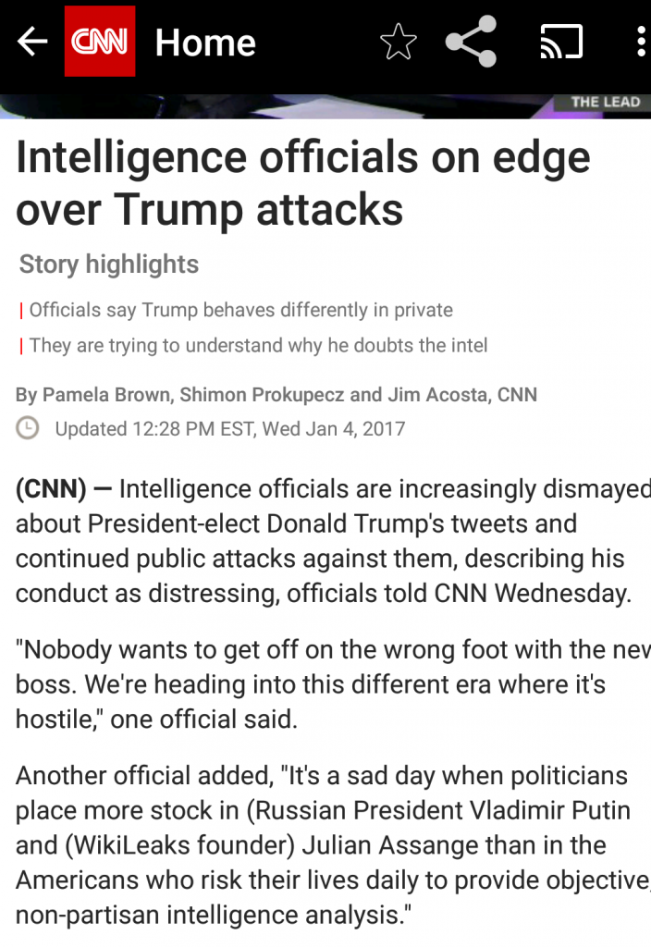The height and width of the screenshot is (947, 651).
Task: Tap the headline about intelligence officials on edge
Action: pos(303,183)
